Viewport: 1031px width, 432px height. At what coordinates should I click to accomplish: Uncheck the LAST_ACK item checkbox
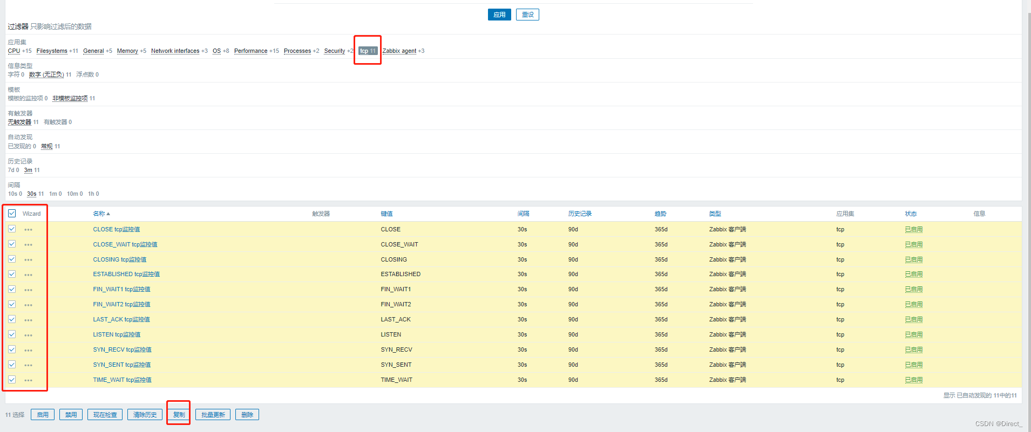click(x=12, y=319)
